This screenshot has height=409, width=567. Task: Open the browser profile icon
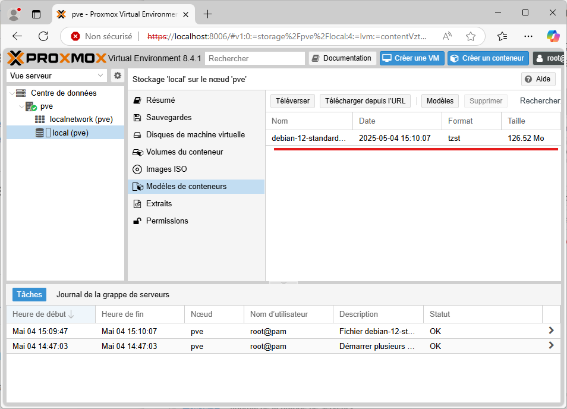coord(14,14)
